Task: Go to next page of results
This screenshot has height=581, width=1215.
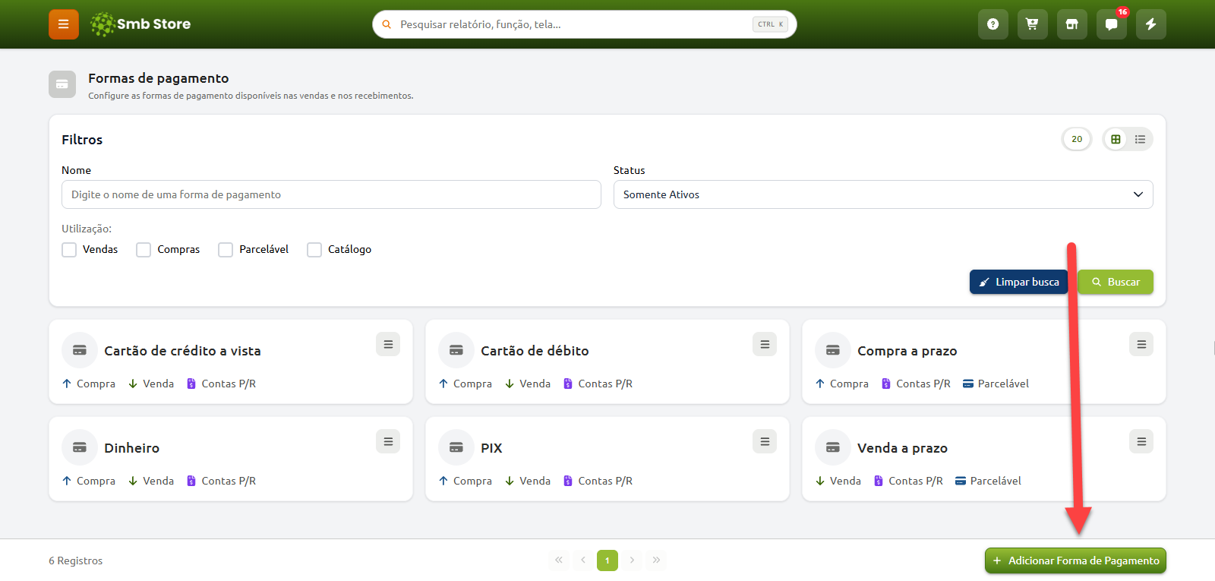Action: [x=632, y=560]
